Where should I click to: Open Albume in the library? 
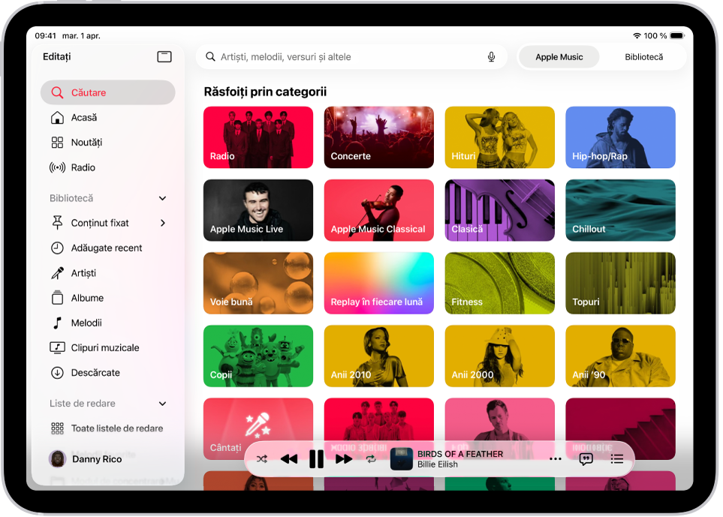tap(108, 298)
